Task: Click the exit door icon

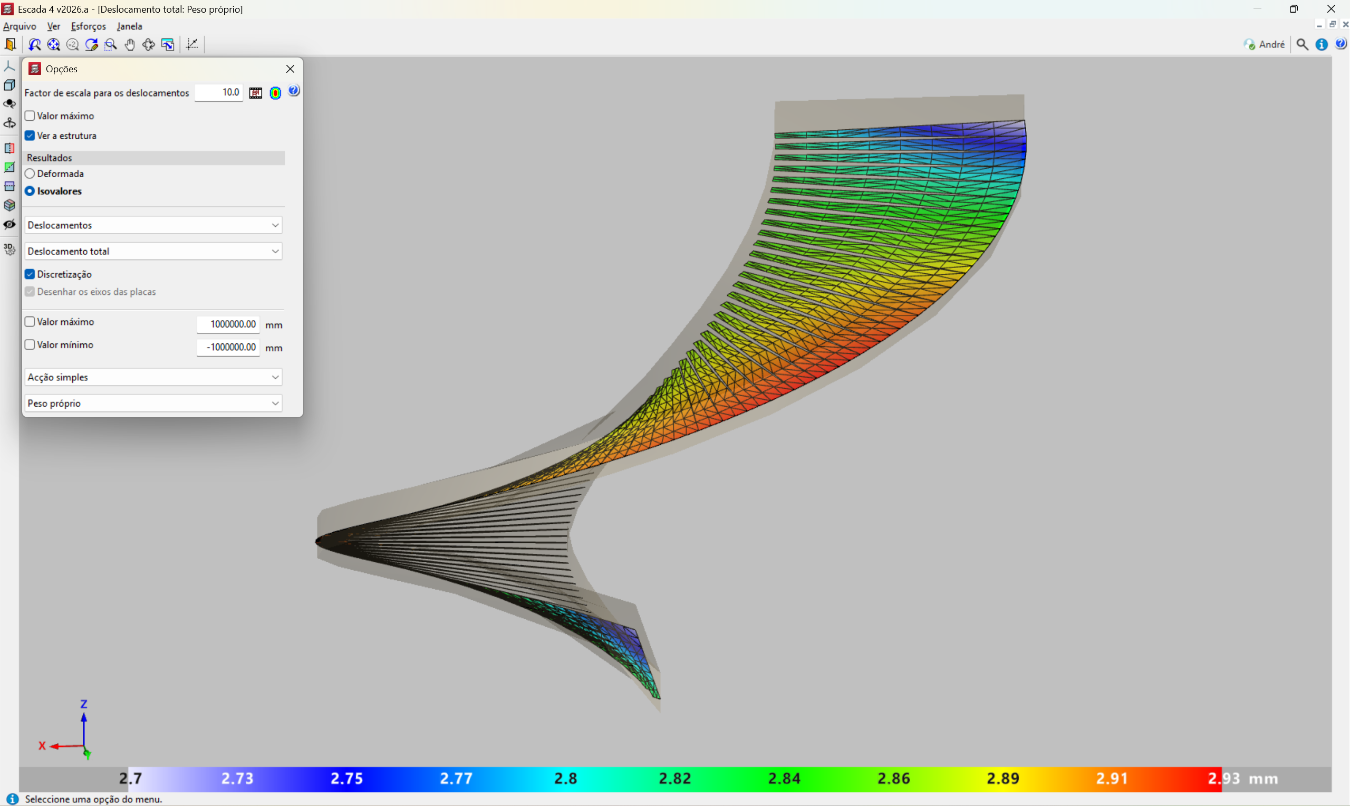Action: [11, 44]
